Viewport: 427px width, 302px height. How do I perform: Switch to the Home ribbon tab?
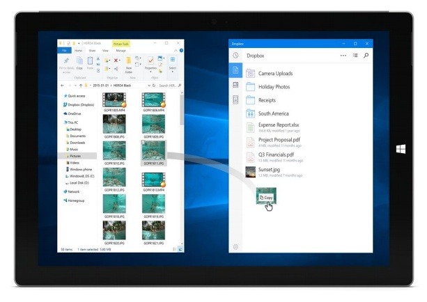pyautogui.click(x=79, y=51)
